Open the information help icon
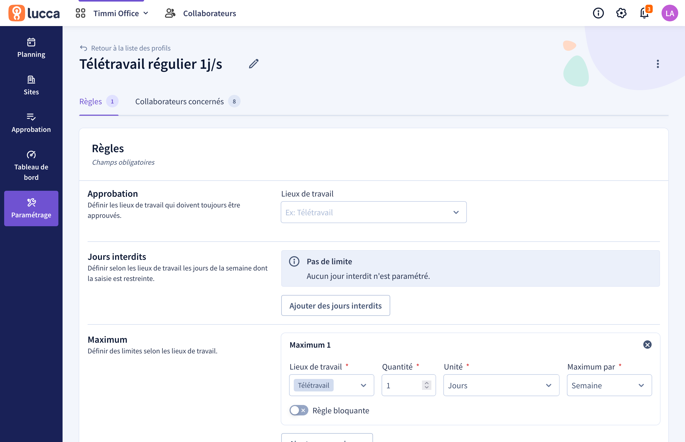 598,13
